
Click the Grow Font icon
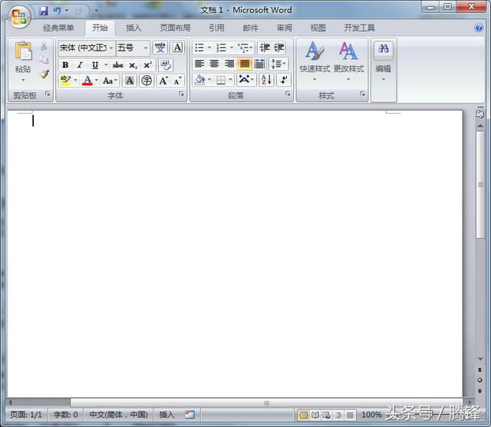point(163,81)
